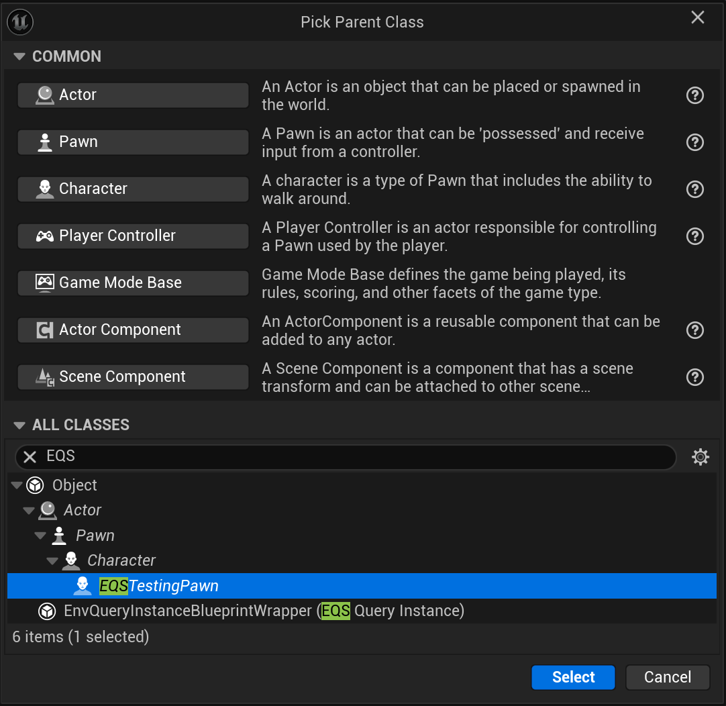This screenshot has width=726, height=706.
Task: Click the Unreal Engine logo icon
Action: click(x=20, y=22)
